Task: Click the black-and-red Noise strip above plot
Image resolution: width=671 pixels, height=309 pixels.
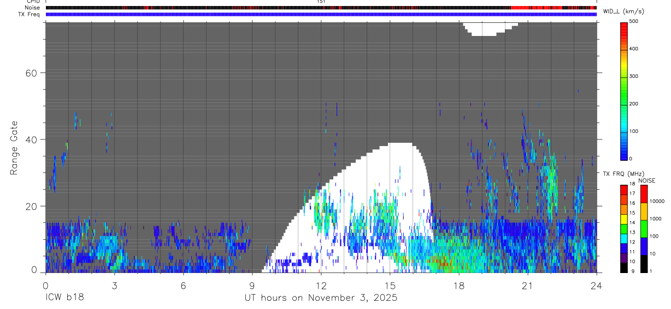Action: pyautogui.click(x=321, y=8)
